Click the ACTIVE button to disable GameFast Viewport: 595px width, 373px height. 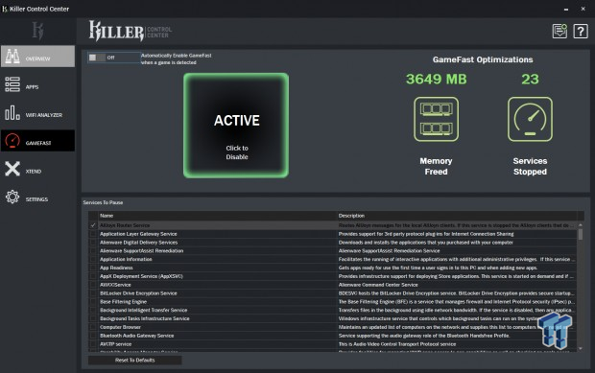click(236, 126)
